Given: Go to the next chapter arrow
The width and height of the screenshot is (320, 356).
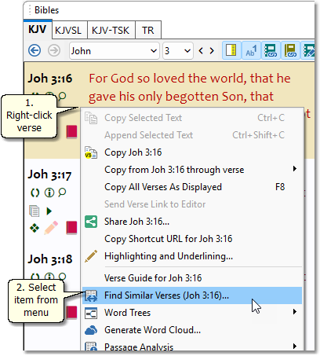Looking at the screenshot, I should pyautogui.click(x=212, y=50).
